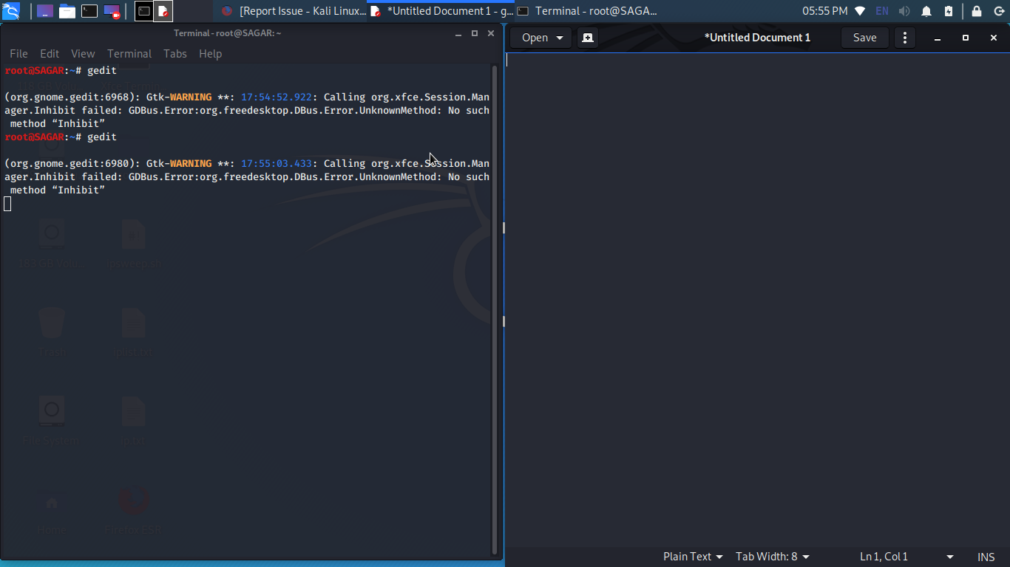Open the volume tray icon

(x=904, y=11)
